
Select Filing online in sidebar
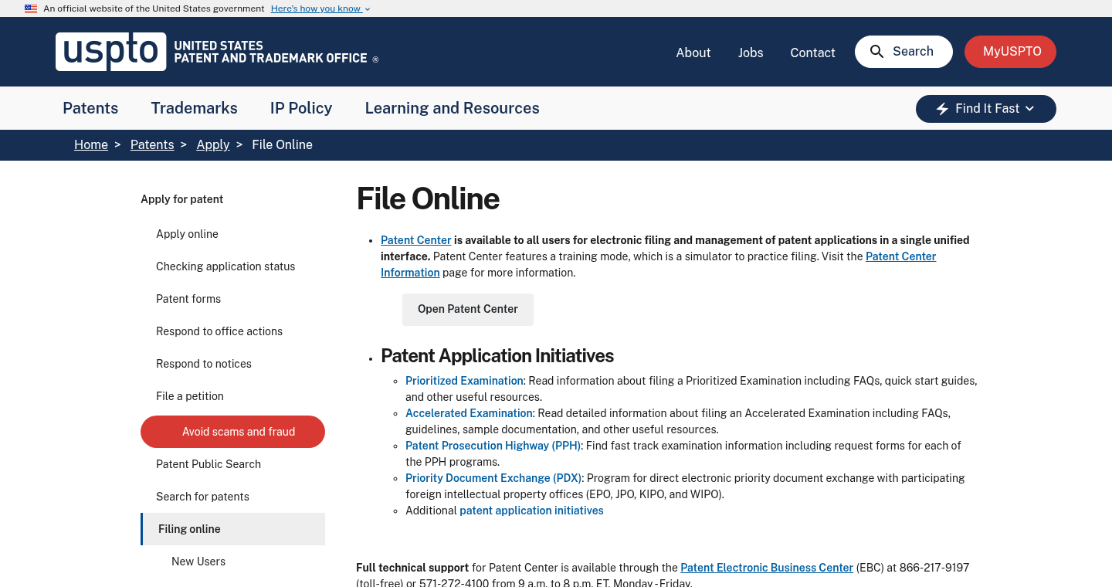click(232, 529)
